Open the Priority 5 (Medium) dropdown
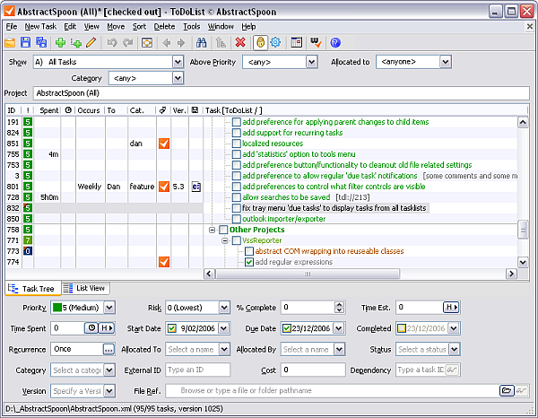Viewport: 538px width, 418px height. click(109, 308)
